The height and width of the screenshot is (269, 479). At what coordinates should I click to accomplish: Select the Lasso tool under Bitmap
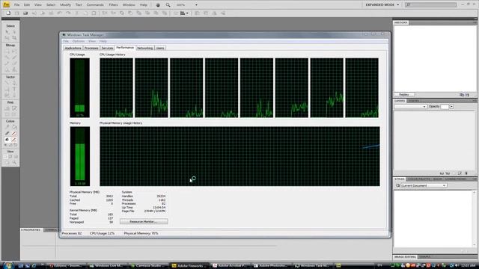(x=14, y=51)
